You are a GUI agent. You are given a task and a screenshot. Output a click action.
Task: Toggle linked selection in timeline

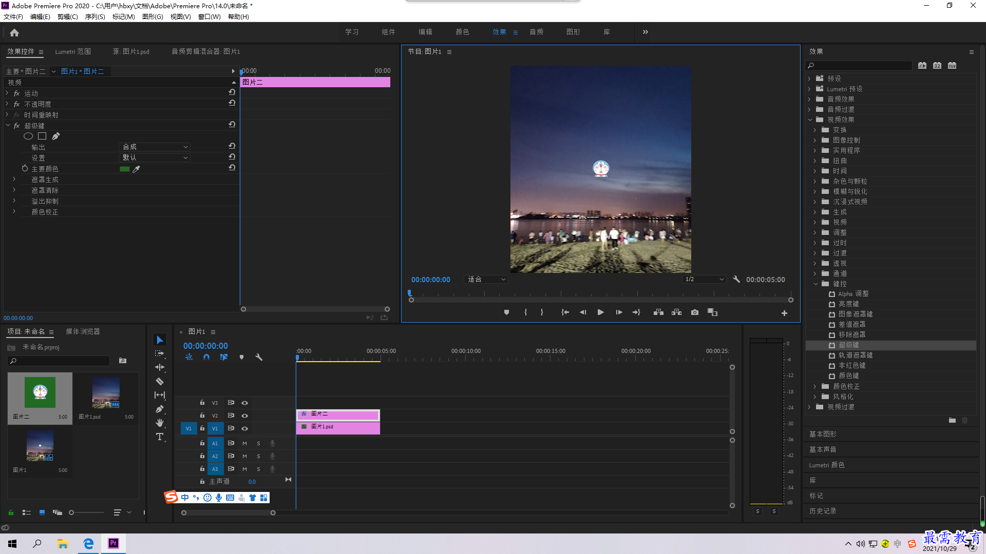tap(224, 357)
